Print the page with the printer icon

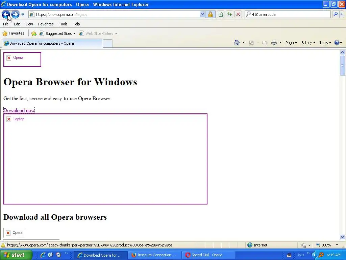coord(274,43)
